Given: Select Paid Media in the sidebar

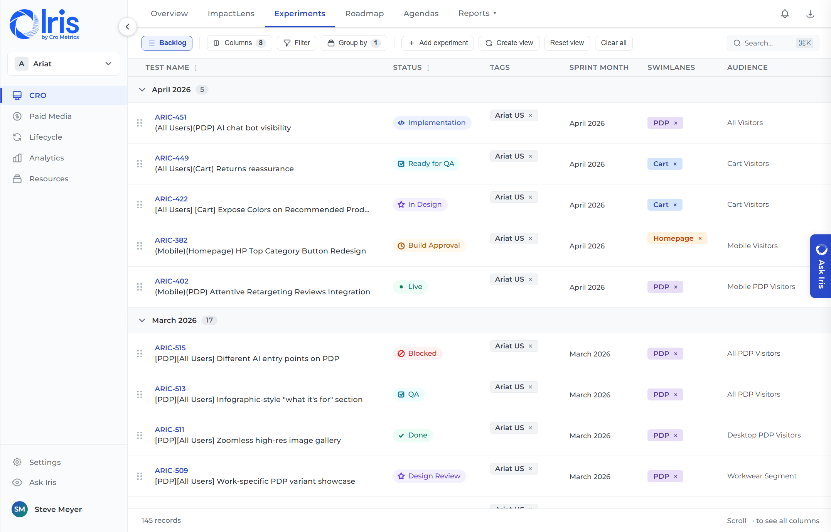Looking at the screenshot, I should point(50,116).
